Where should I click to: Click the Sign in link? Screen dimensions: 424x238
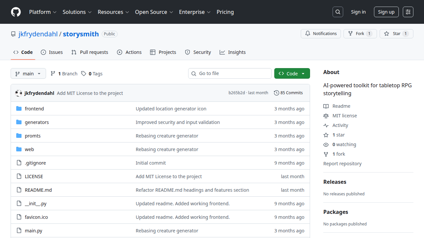click(358, 12)
